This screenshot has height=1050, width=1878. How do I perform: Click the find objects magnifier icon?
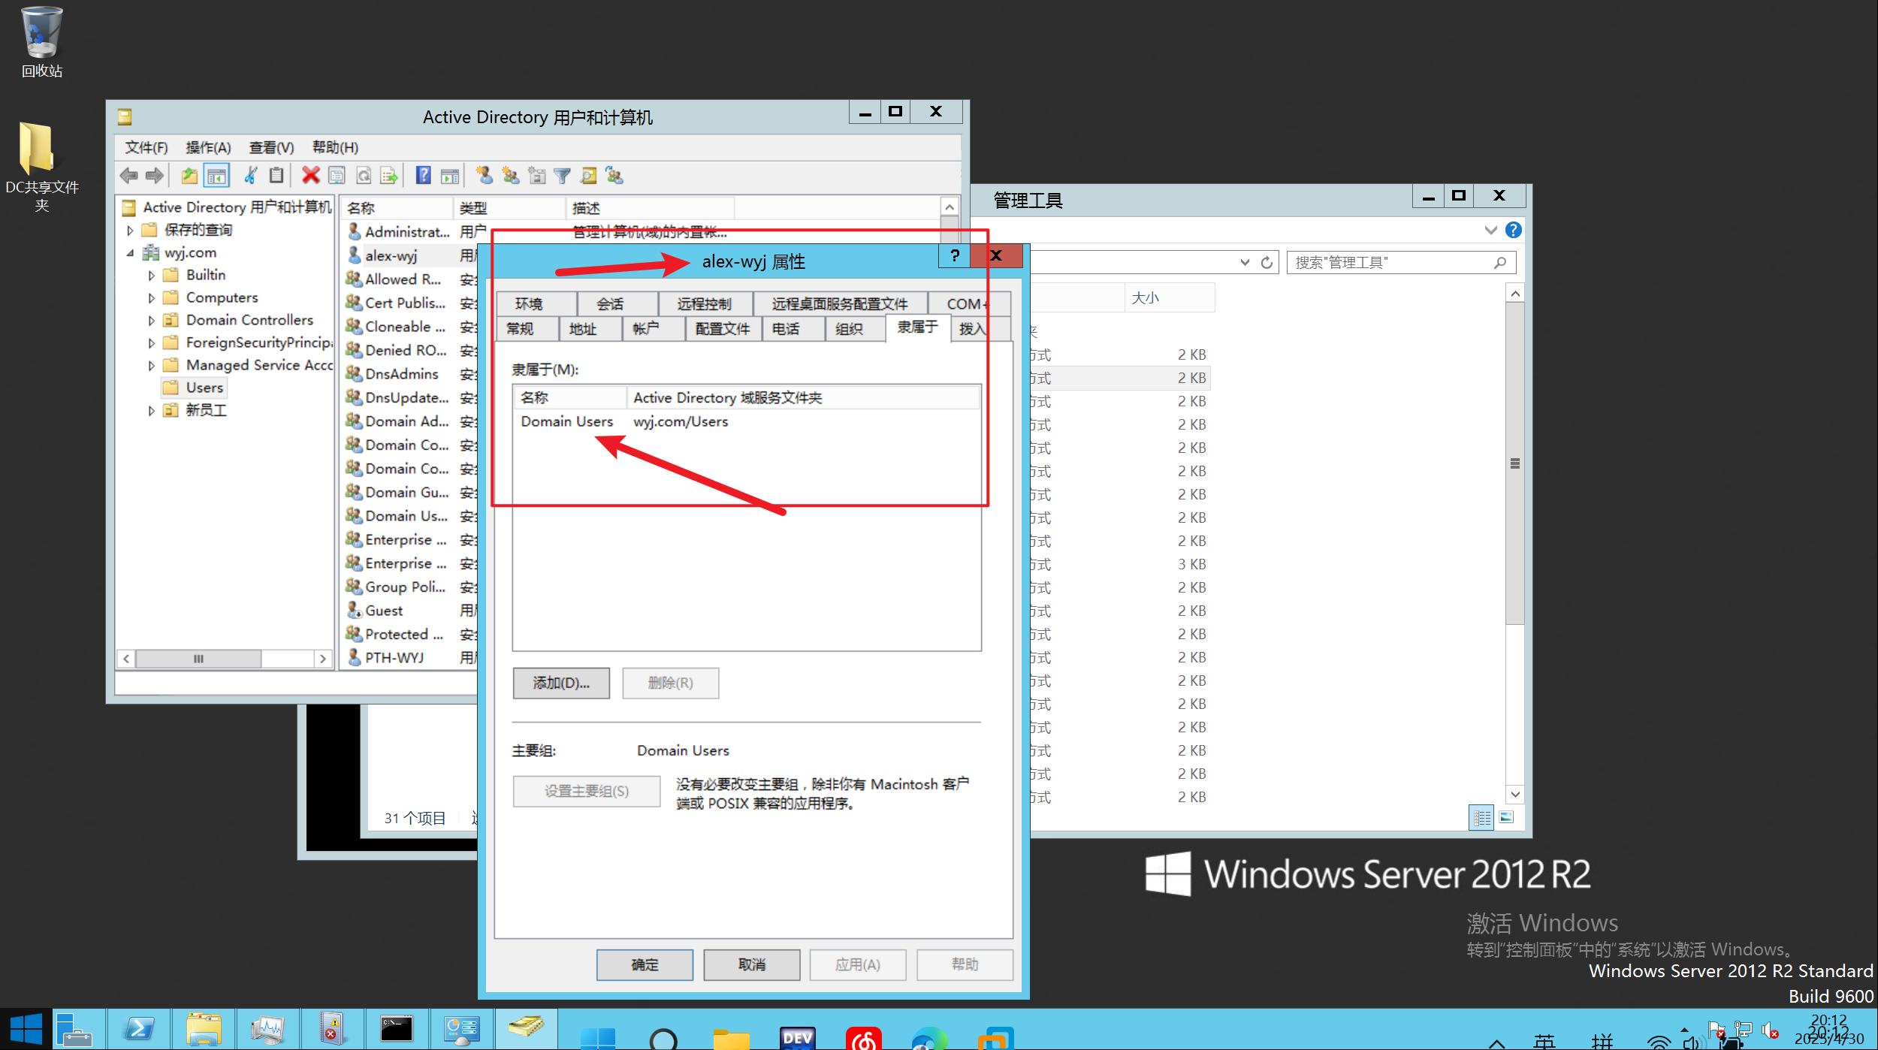[x=588, y=176]
